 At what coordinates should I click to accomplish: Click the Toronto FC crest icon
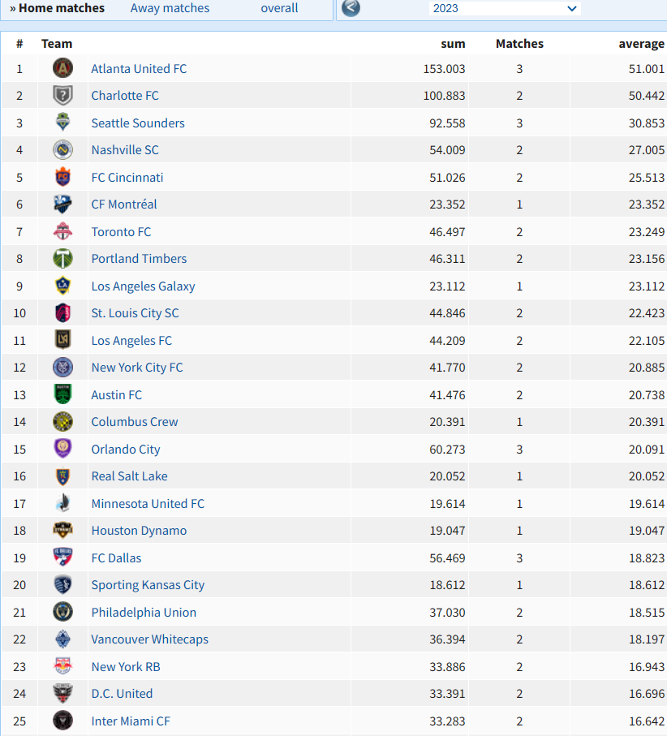[x=62, y=231]
